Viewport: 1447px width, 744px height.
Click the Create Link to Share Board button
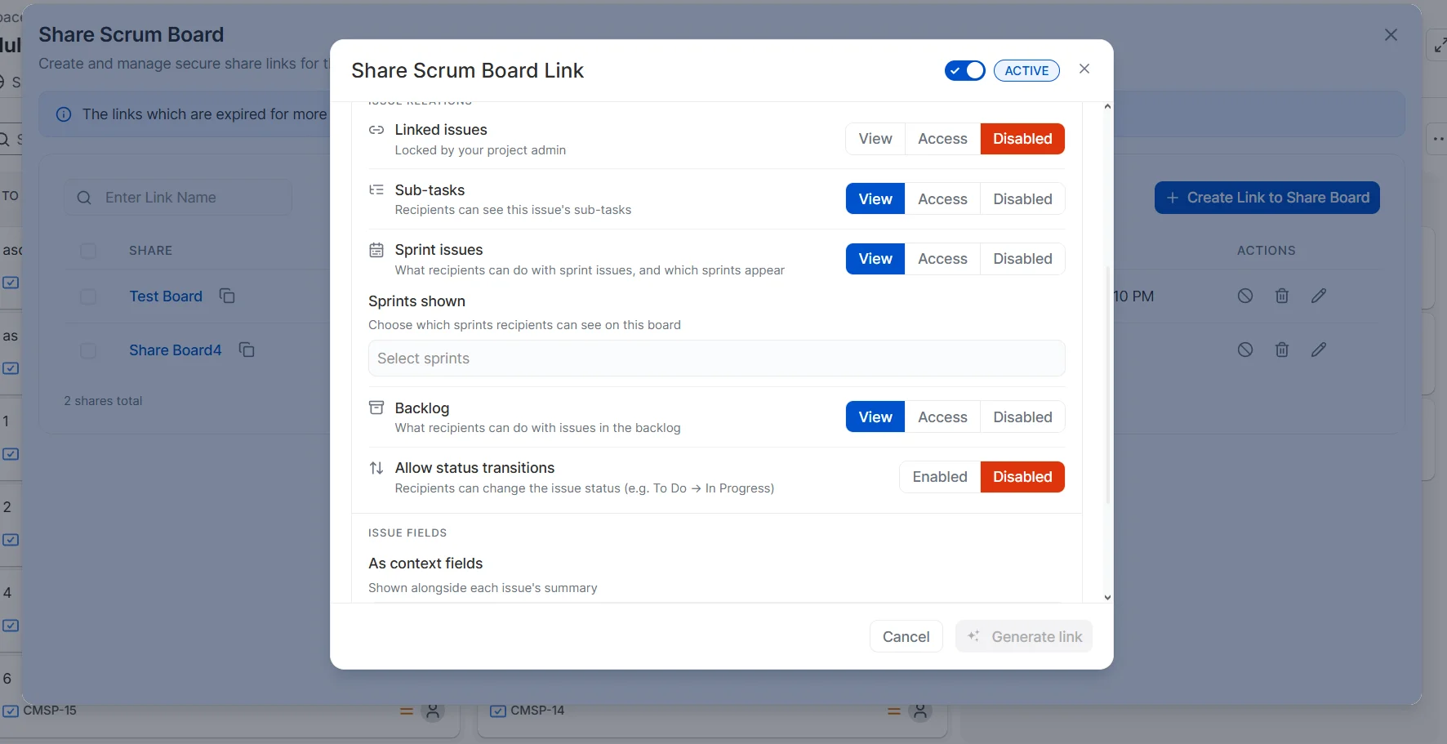pos(1267,198)
